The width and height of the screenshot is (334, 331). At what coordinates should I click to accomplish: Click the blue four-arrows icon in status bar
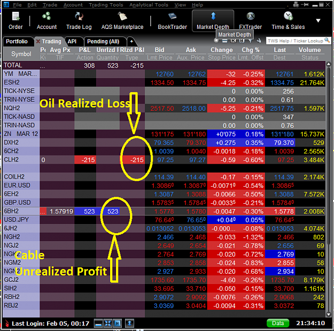107,324
